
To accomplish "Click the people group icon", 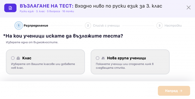I will 103,58.
